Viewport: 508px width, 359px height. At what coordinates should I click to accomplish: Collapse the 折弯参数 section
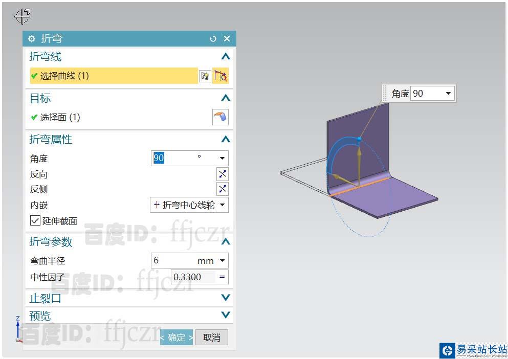click(x=226, y=241)
